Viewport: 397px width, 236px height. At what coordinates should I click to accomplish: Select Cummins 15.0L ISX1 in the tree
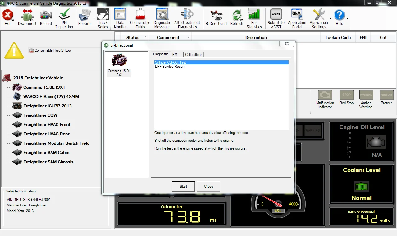click(44, 87)
